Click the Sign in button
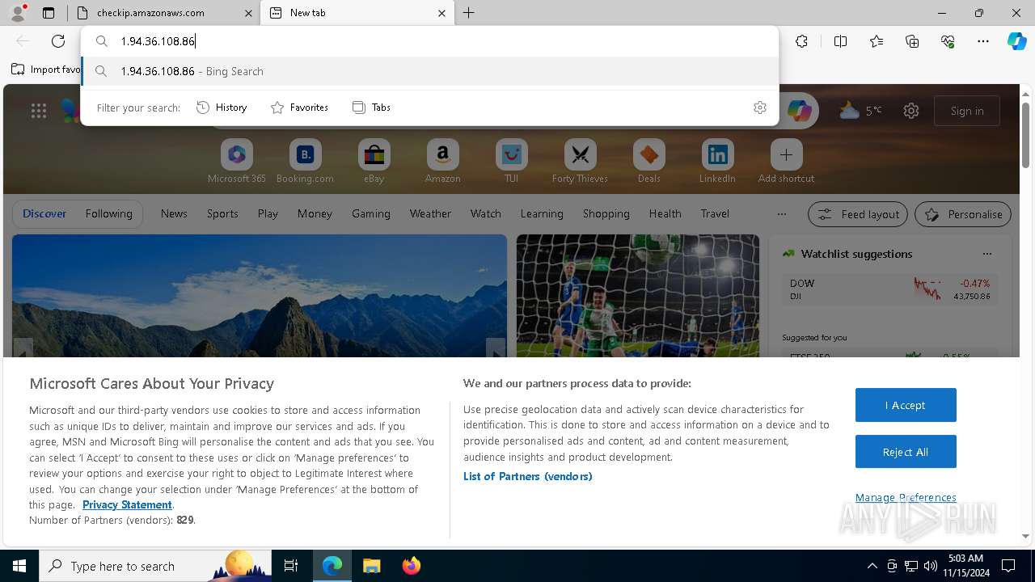The height and width of the screenshot is (582, 1035). (967, 111)
